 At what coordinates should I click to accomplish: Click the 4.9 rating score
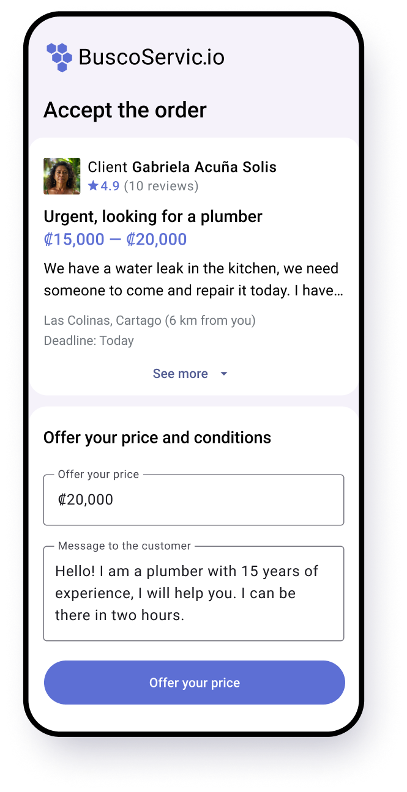(x=110, y=186)
